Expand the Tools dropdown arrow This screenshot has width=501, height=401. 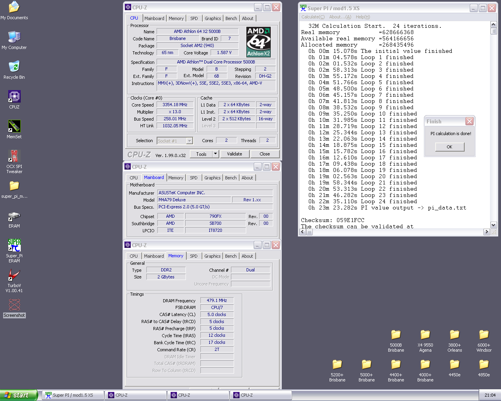(x=215, y=154)
